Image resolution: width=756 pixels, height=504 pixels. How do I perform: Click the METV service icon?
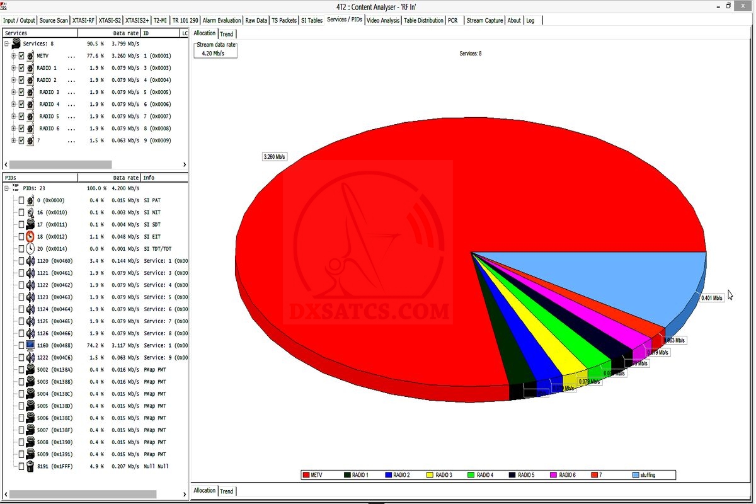(x=30, y=56)
